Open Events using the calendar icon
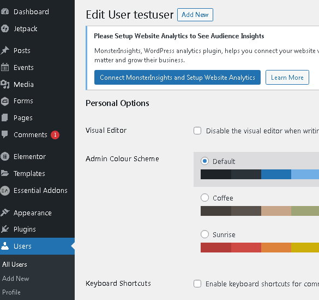Image resolution: width=319 pixels, height=300 pixels. pos(5,67)
